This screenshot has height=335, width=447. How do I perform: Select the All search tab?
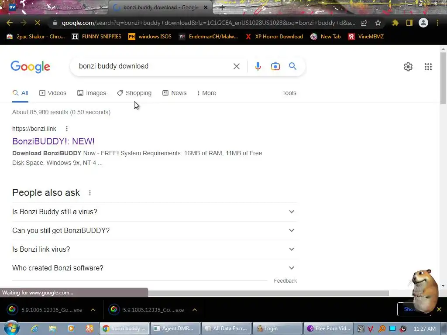click(20, 93)
